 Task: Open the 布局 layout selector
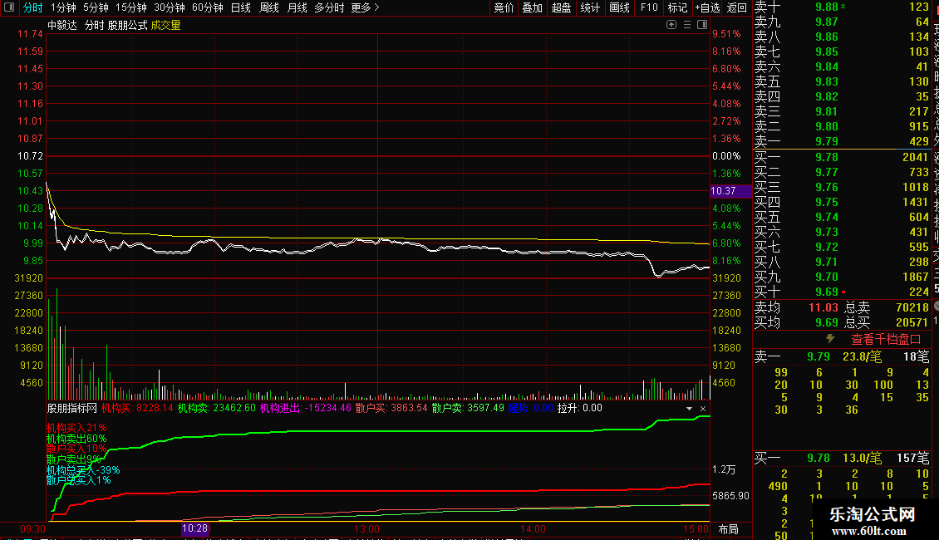pyautogui.click(x=728, y=529)
